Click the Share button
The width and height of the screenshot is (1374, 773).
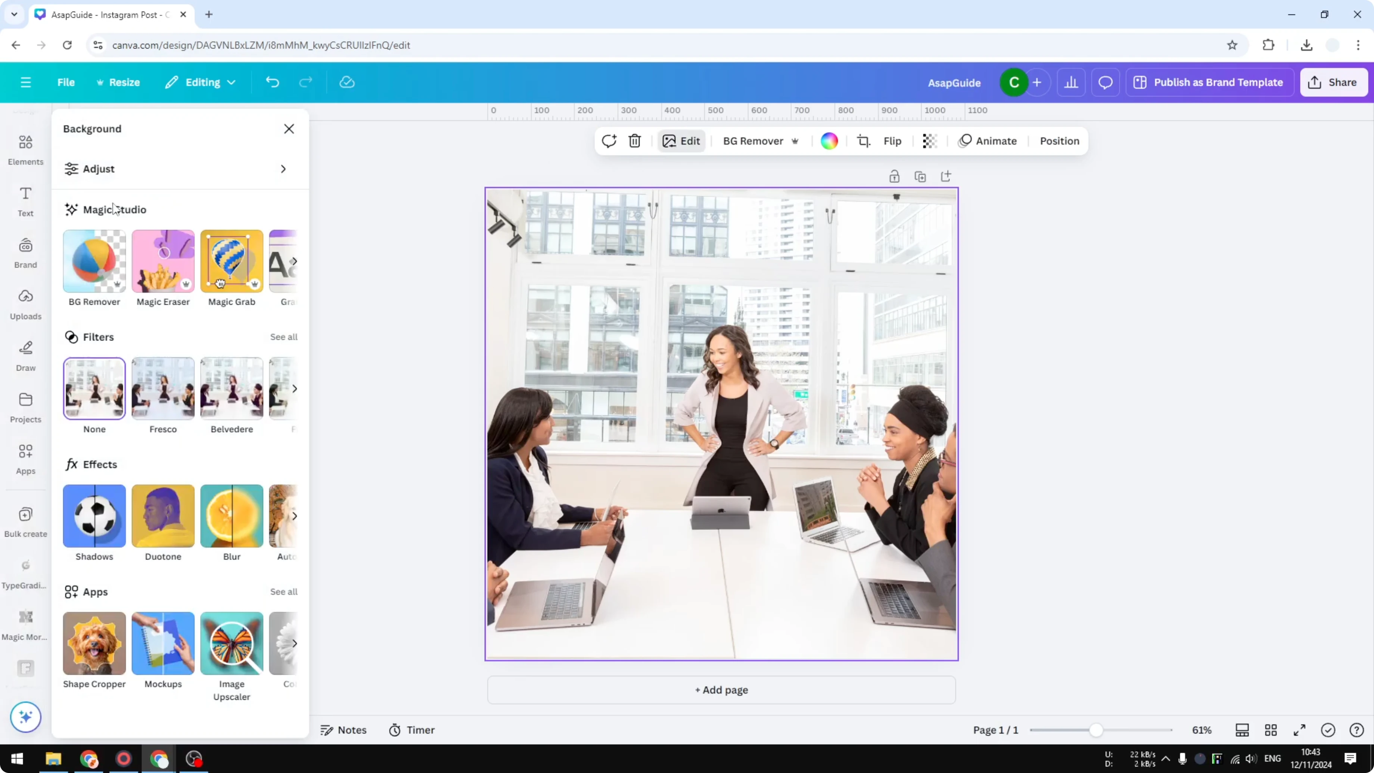click(x=1333, y=82)
